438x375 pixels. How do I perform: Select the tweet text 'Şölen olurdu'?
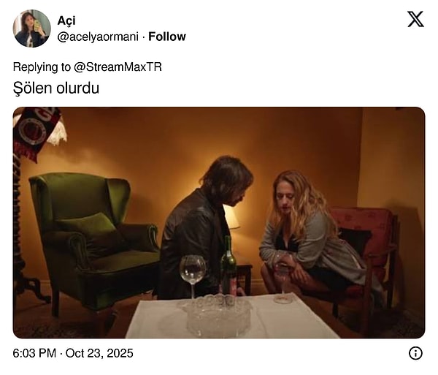[56, 88]
